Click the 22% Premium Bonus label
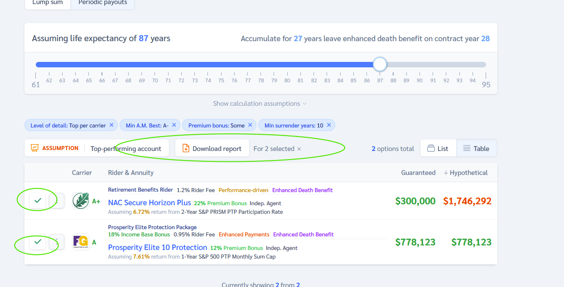 pos(220,203)
